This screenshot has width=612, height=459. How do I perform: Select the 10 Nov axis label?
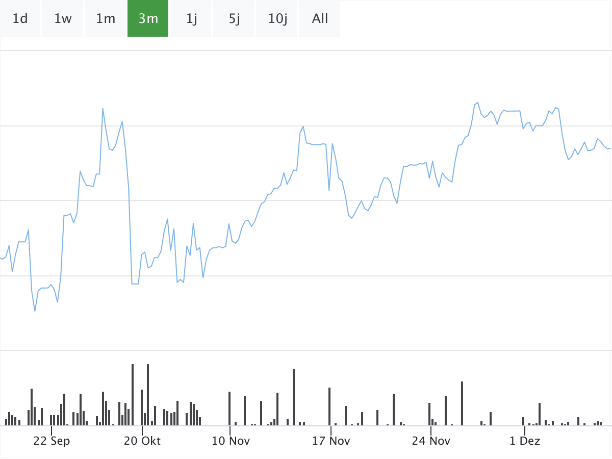pyautogui.click(x=231, y=441)
